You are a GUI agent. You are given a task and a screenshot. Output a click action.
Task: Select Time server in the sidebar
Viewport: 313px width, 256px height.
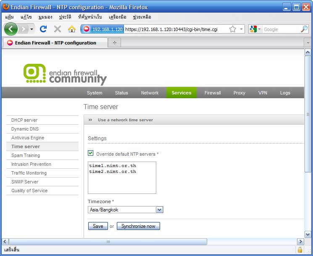42,146
